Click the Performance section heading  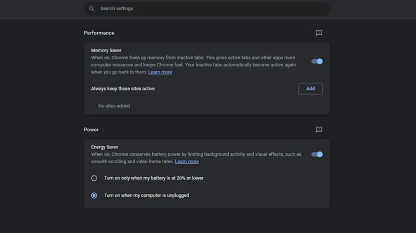tap(99, 33)
